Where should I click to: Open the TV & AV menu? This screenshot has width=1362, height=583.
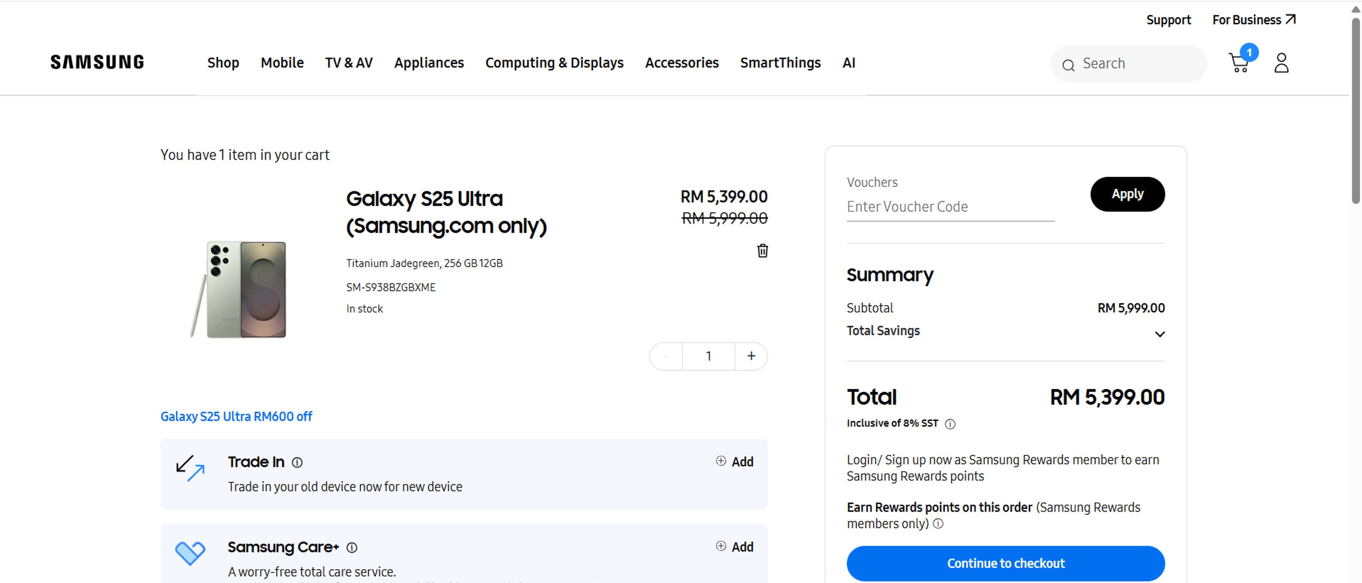point(349,63)
